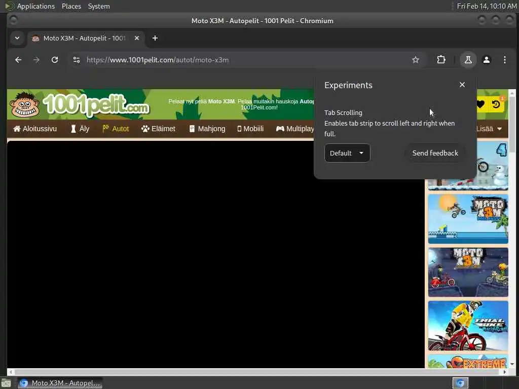Open Moto X3M Spooky Land thumbnail
Image resolution: width=519 pixels, height=389 pixels.
click(x=468, y=272)
